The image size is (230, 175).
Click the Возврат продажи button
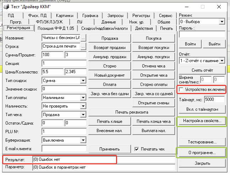click(x=110, y=48)
